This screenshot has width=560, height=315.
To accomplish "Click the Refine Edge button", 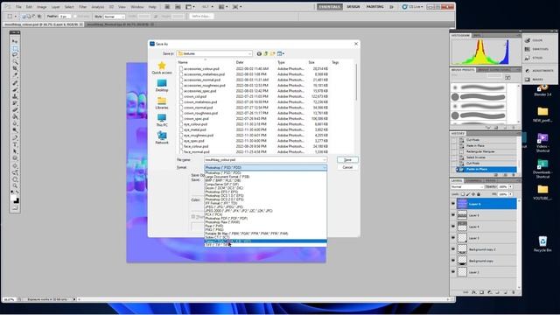I will 201,17.
